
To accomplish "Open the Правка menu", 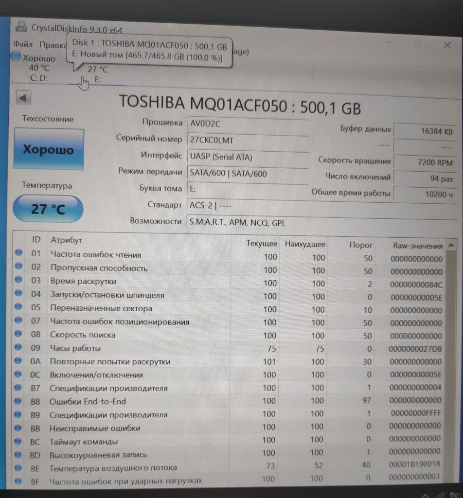I will (x=53, y=45).
